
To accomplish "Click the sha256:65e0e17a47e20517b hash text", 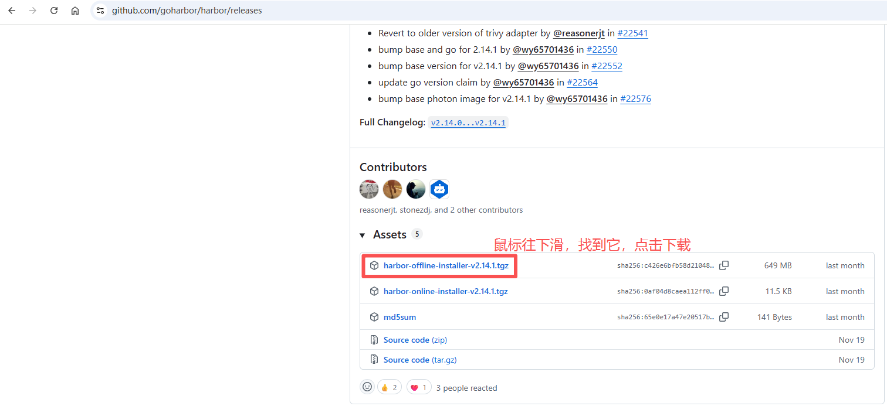I will pos(666,317).
